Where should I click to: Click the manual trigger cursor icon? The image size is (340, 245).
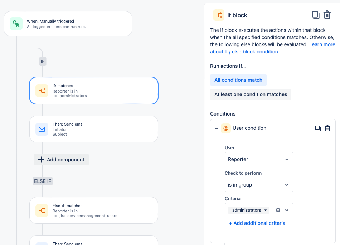point(16,24)
